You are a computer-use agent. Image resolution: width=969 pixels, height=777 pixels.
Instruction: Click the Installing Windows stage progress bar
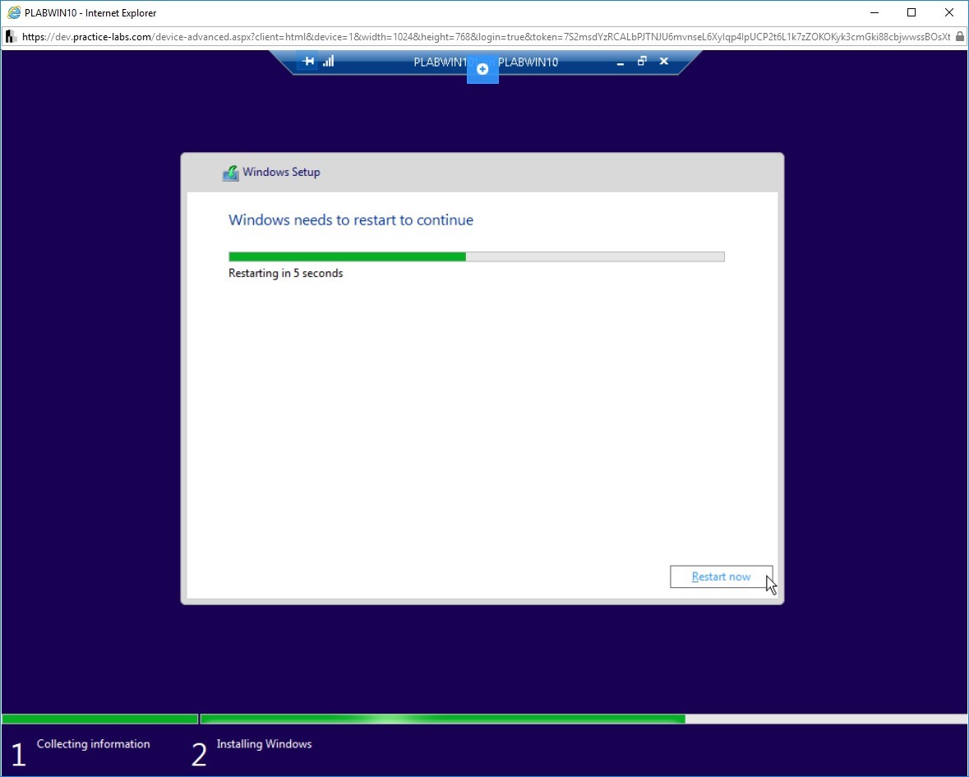pos(584,719)
